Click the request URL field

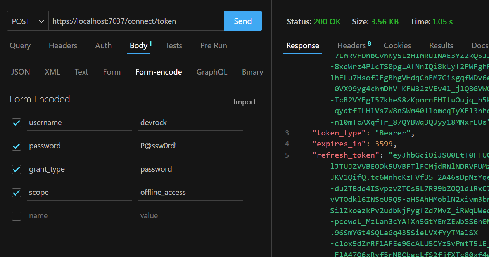tap(136, 21)
